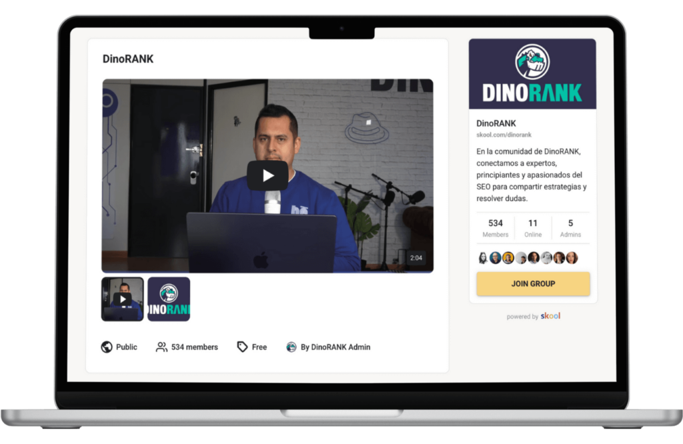This screenshot has height=444, width=683.
Task: Click the 11 Online stat
Action: (533, 228)
